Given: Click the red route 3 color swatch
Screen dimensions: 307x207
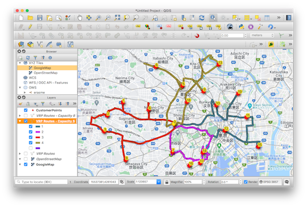Looking at the screenshot, I should pos(38,137).
